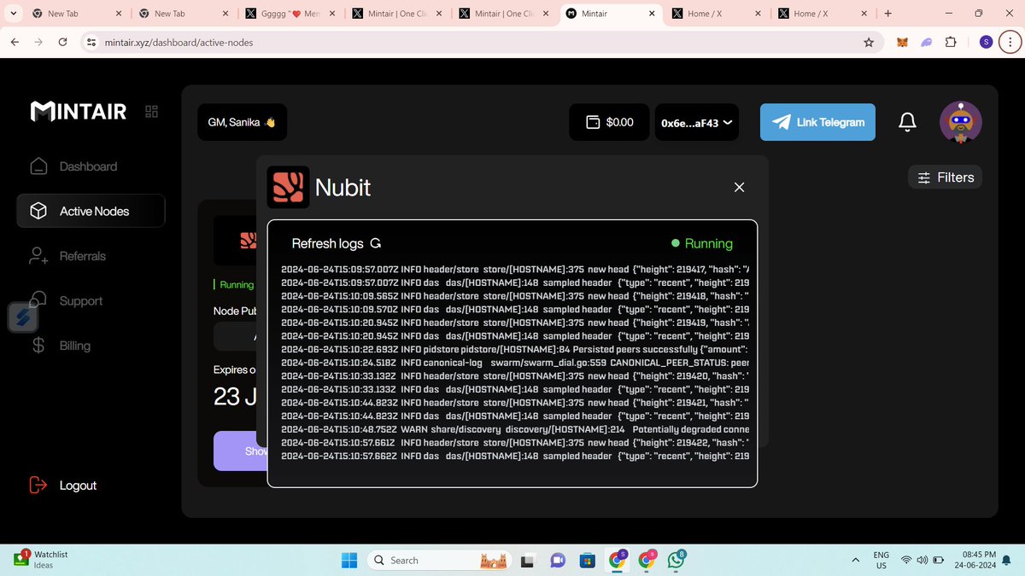The height and width of the screenshot is (576, 1025).
Task: Switch the ENG US input language
Action: tap(881, 560)
